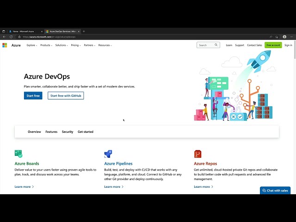Screen dimensions: 296x222
Task: Jump to the Features section
Action: click(x=51, y=131)
